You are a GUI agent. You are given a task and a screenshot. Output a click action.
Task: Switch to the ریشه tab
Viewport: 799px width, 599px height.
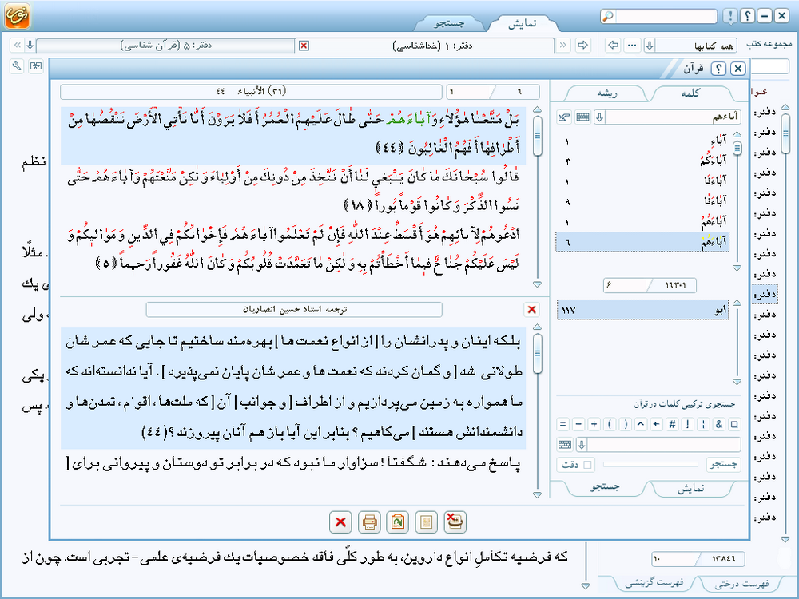coord(607,93)
